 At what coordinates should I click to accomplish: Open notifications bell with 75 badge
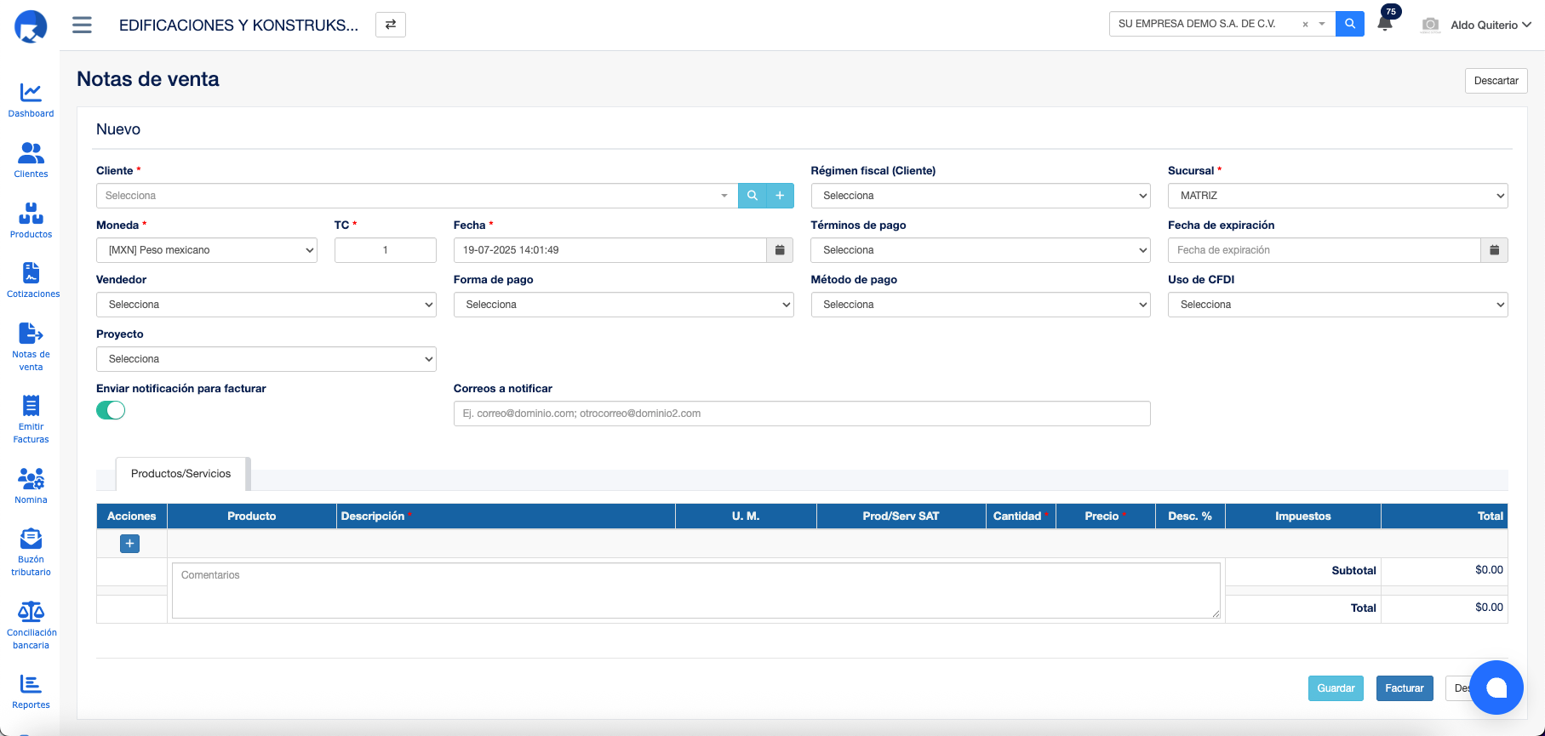click(x=1385, y=23)
